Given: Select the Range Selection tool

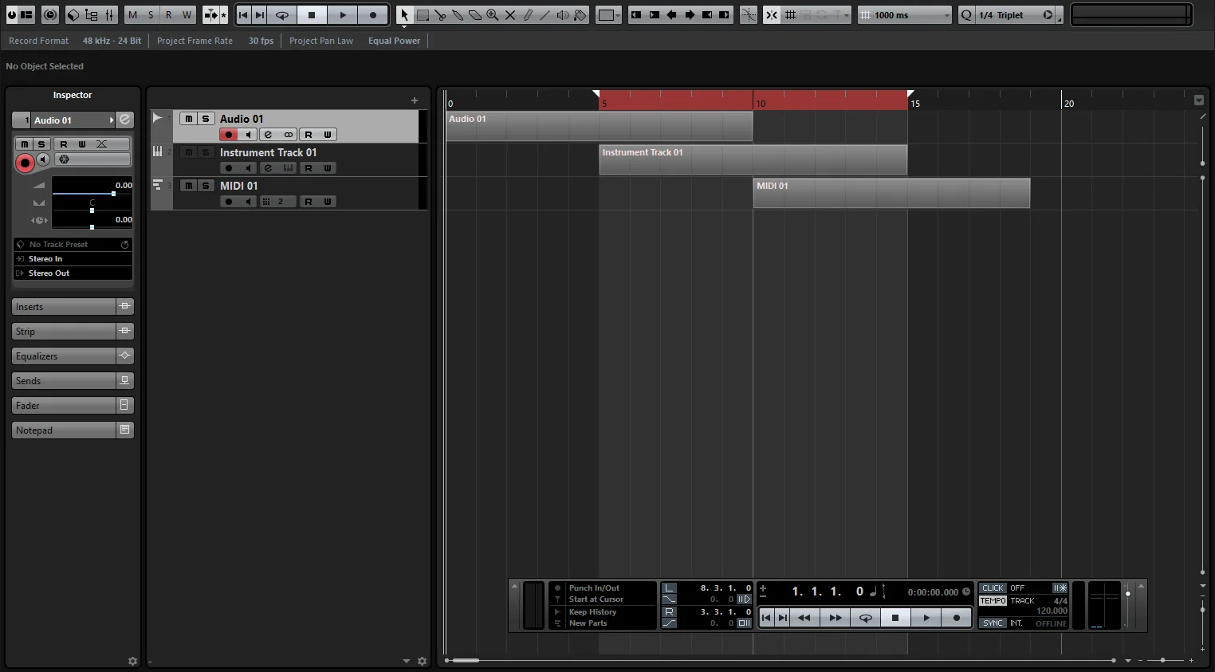Looking at the screenshot, I should click(x=423, y=15).
